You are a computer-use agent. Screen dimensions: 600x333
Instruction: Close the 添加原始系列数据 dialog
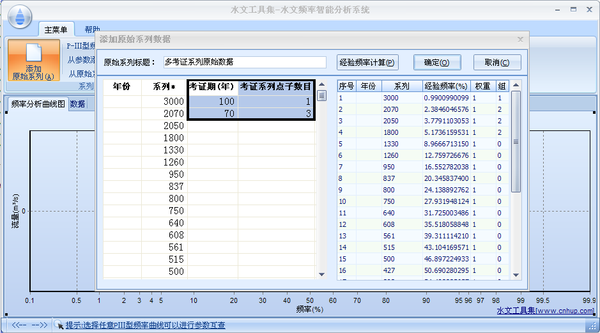click(x=520, y=40)
